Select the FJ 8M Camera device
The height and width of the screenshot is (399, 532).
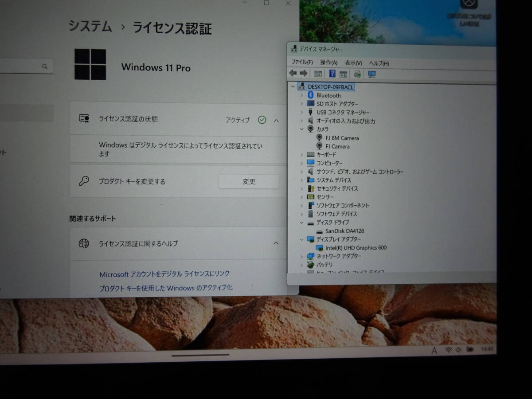pyautogui.click(x=342, y=138)
